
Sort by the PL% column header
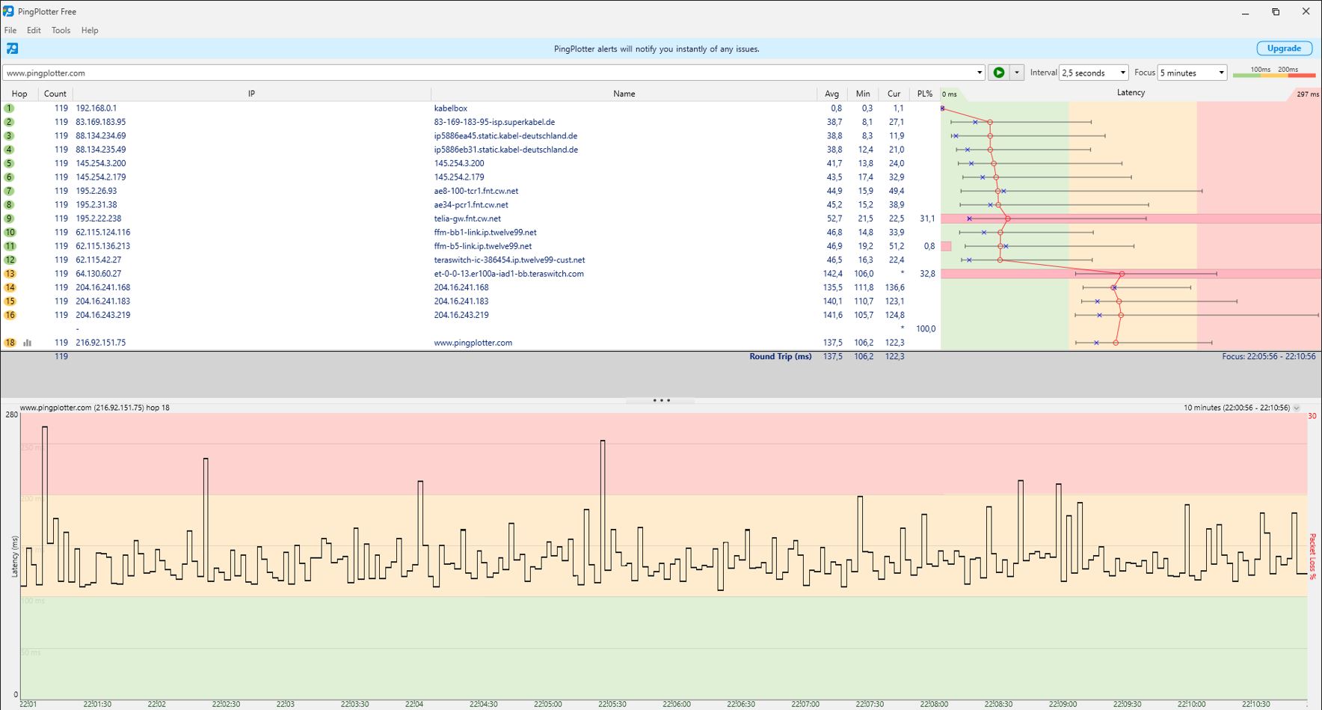(924, 94)
